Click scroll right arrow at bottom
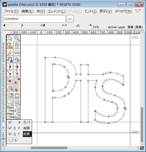146x152 pixels. 138,148
